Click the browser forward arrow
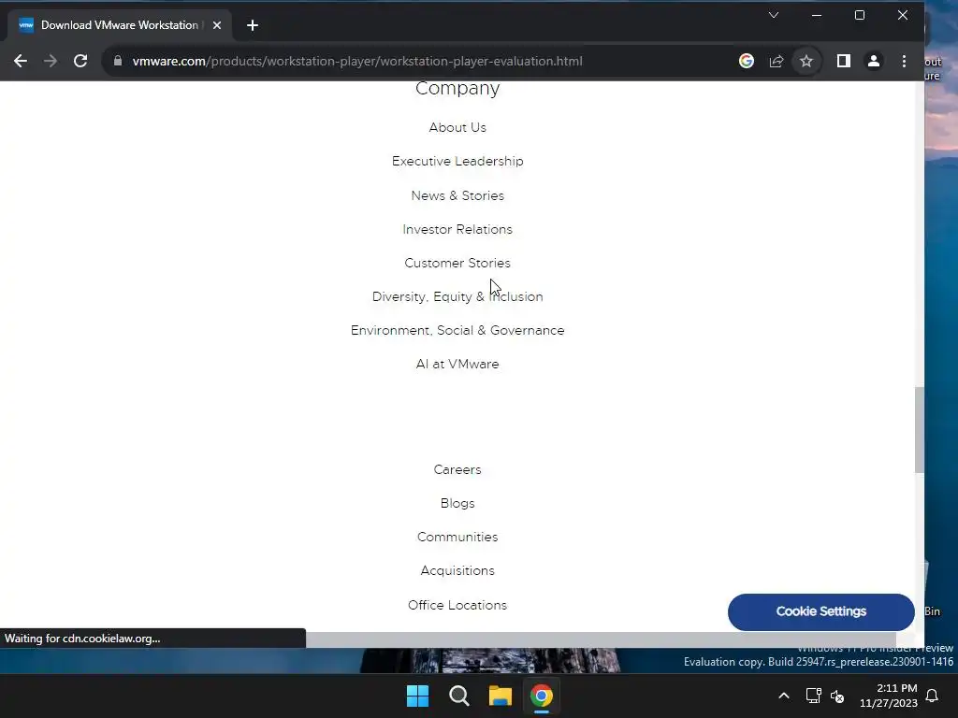The height and width of the screenshot is (718, 958). pos(51,61)
